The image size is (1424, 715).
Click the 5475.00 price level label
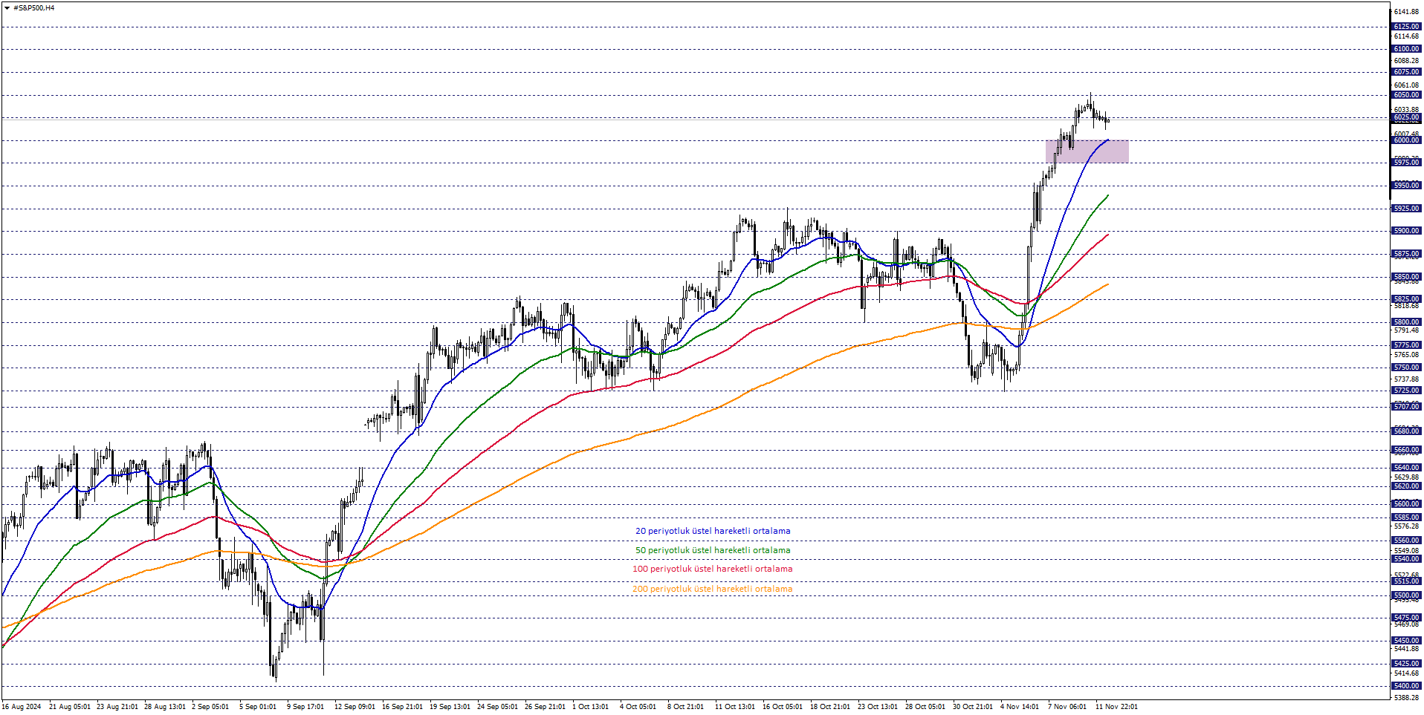(1406, 618)
